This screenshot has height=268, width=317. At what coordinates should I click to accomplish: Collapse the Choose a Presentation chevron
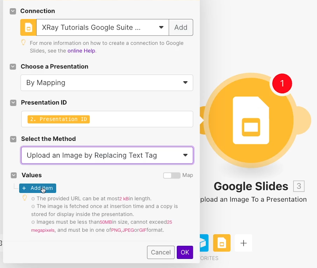pyautogui.click(x=13, y=67)
